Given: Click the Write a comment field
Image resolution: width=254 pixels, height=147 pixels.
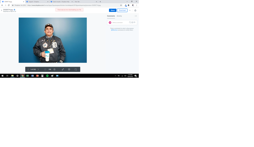Looking at the screenshot, I should [120, 23].
